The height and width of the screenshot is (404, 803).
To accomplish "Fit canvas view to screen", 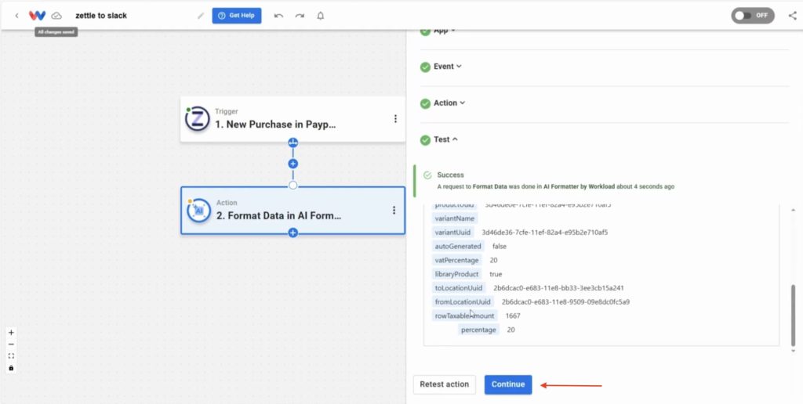I will (x=11, y=356).
